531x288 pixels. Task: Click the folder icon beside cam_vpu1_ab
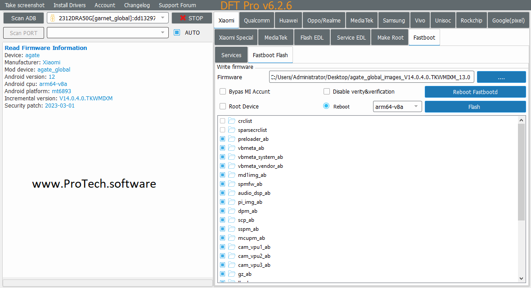(x=232, y=247)
